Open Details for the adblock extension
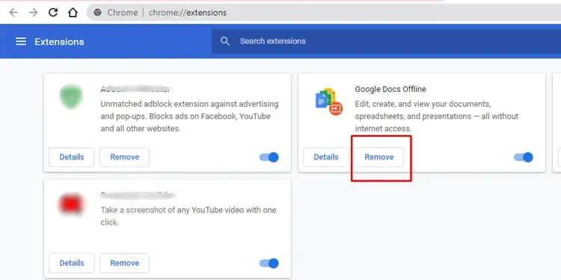 point(72,157)
